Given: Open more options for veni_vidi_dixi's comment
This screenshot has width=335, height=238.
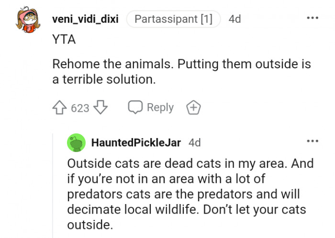Looking at the screenshot, I should (x=312, y=18).
